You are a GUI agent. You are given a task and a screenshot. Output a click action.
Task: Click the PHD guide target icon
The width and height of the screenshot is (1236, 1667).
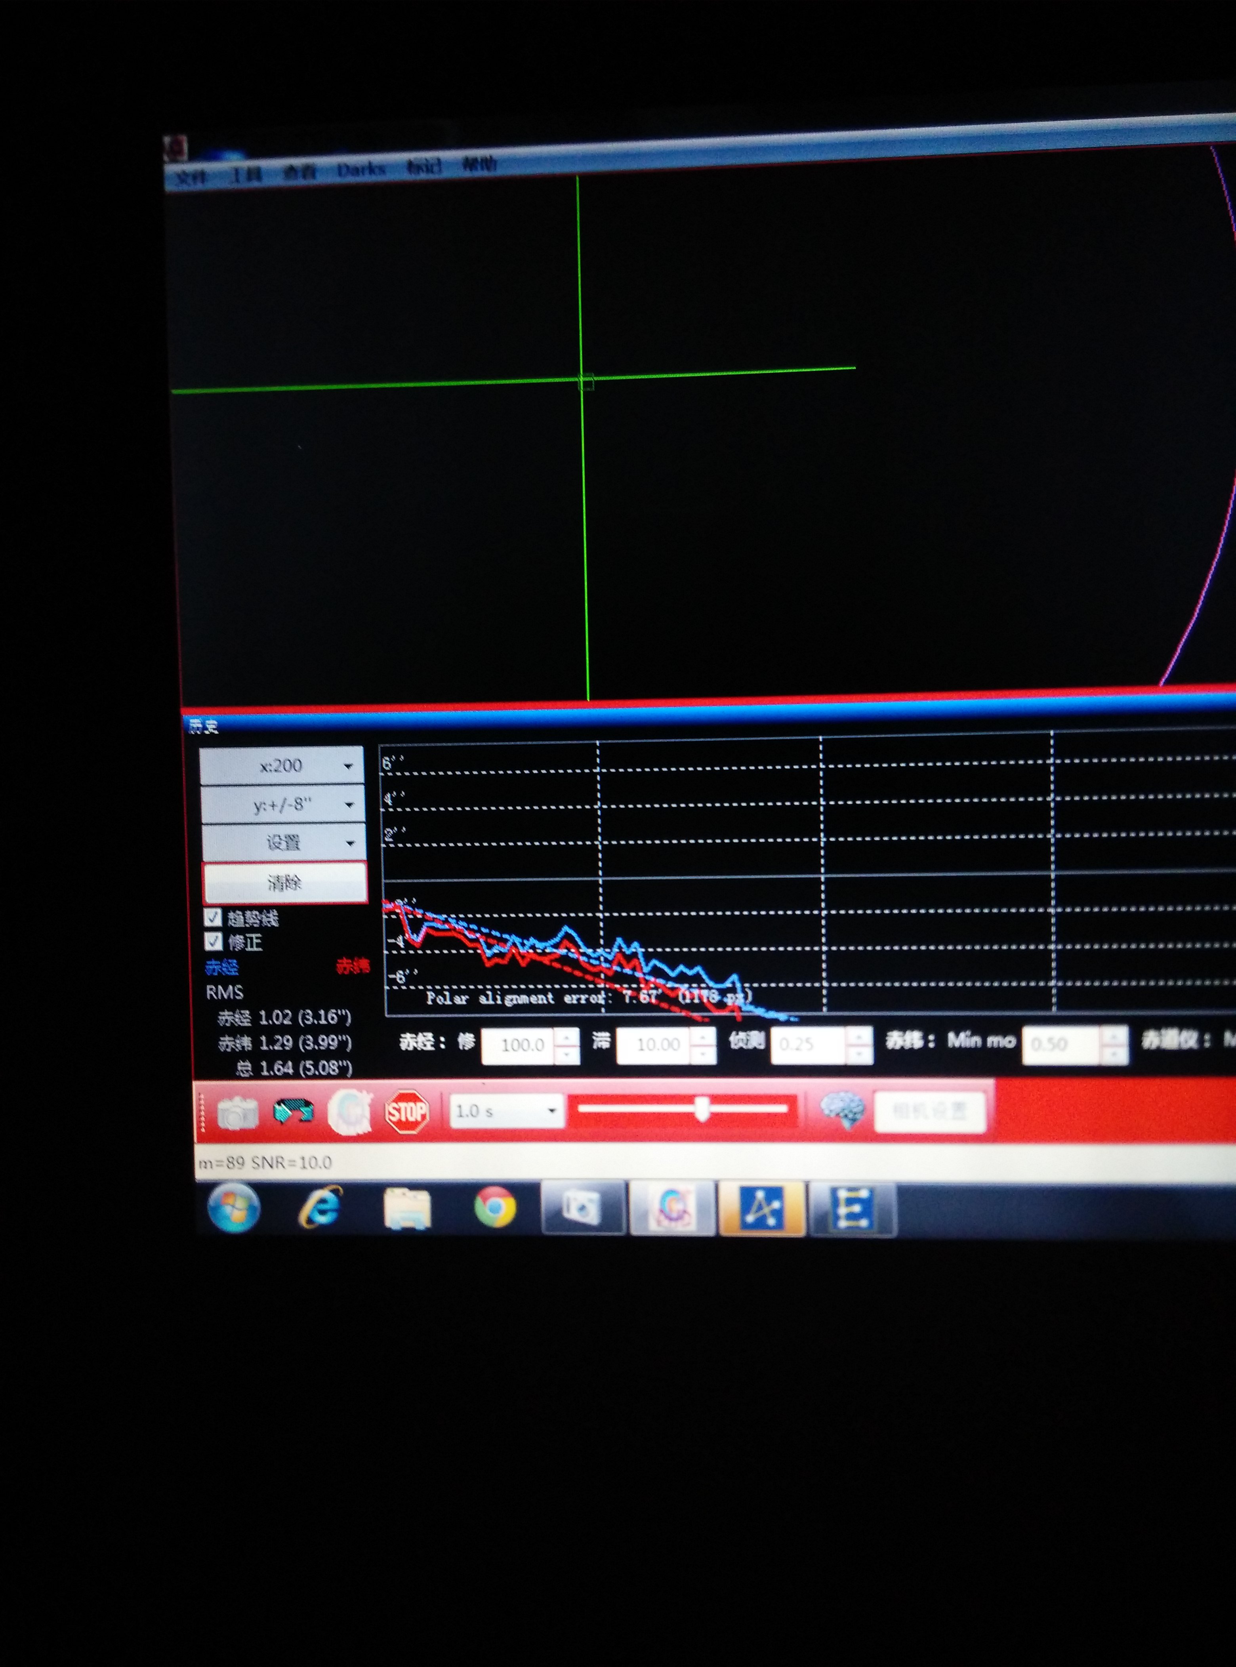[x=349, y=1112]
